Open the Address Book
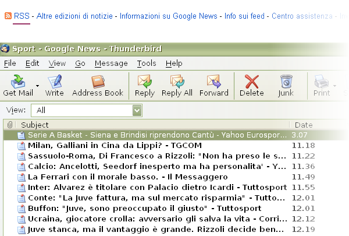 click(97, 81)
